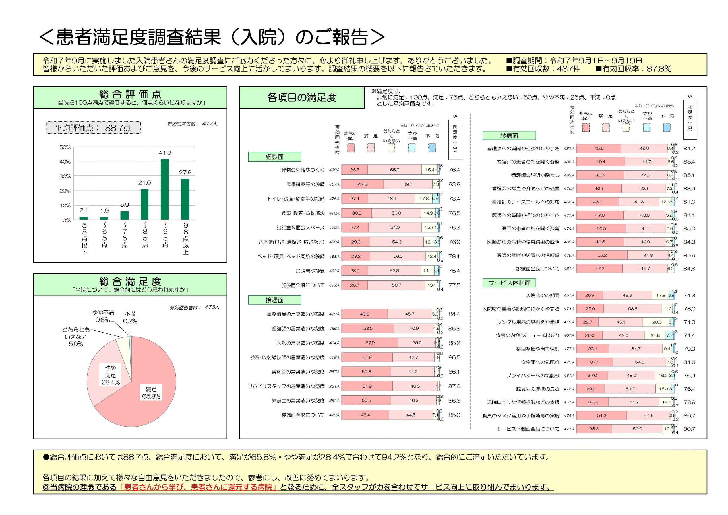Click the 非常に満足 pink legend swatch (left legend)

point(351,148)
